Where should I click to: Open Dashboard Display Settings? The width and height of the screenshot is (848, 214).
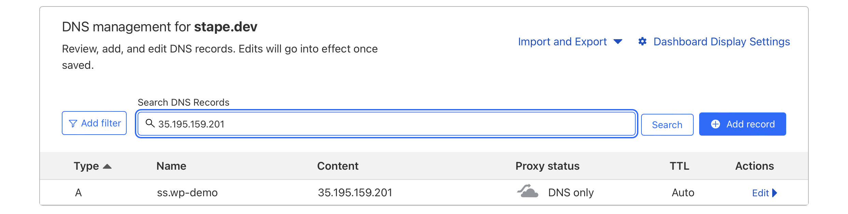click(721, 42)
